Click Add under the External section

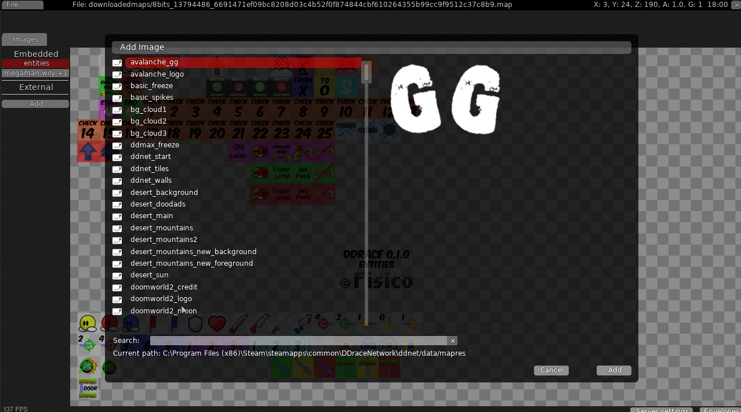tap(35, 104)
